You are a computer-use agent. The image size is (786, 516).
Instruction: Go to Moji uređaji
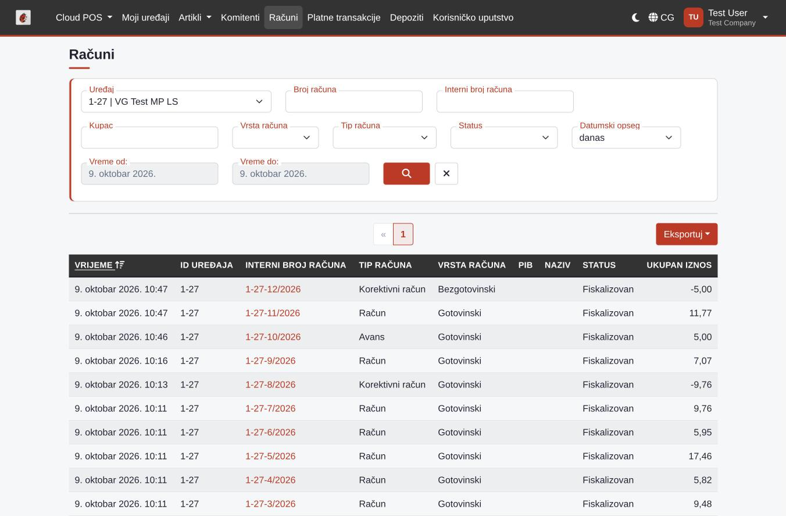tap(145, 17)
